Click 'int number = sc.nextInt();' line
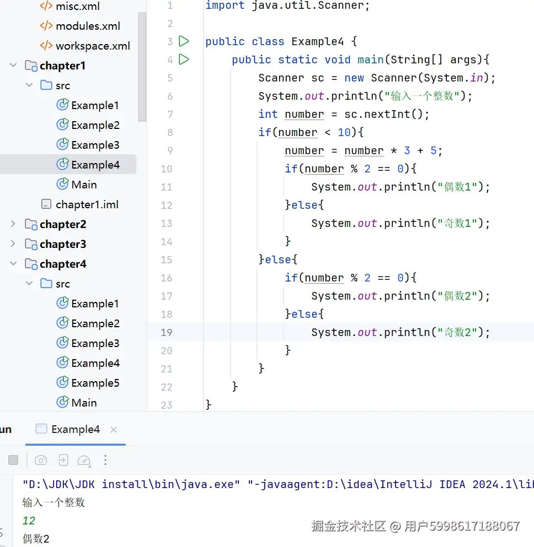Screen dimensions: 534x547 point(344,114)
